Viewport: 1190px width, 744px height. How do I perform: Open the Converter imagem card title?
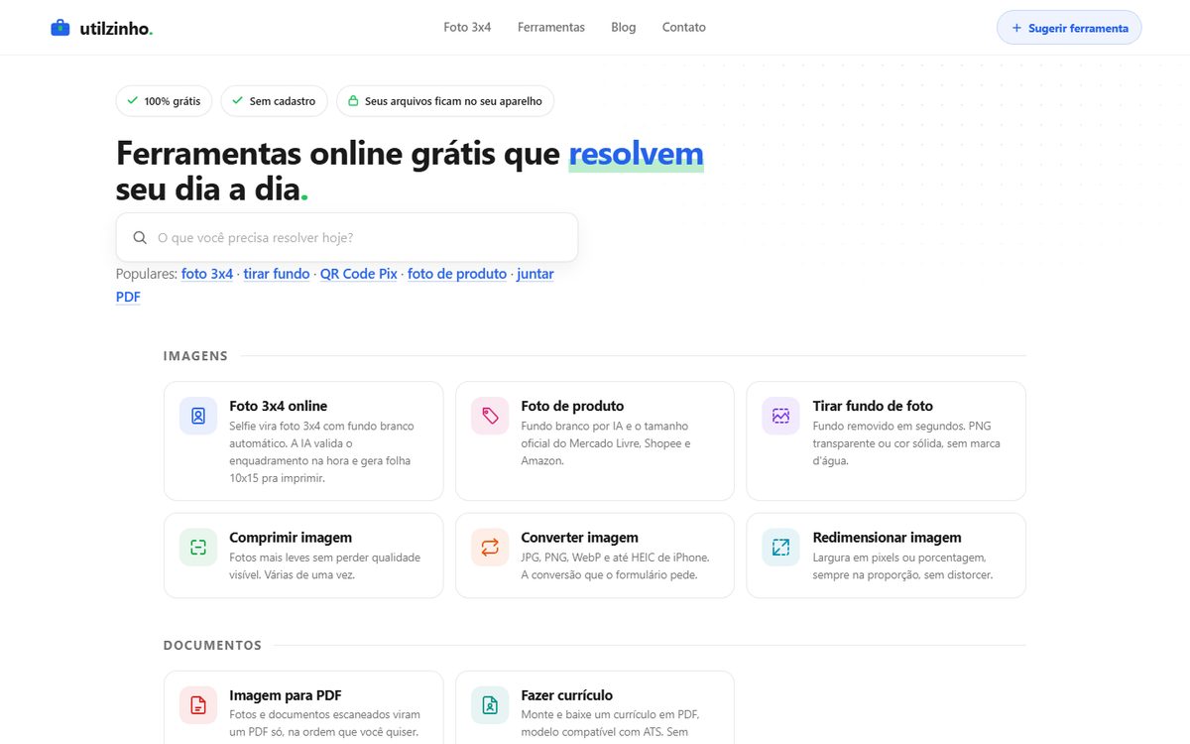point(579,538)
